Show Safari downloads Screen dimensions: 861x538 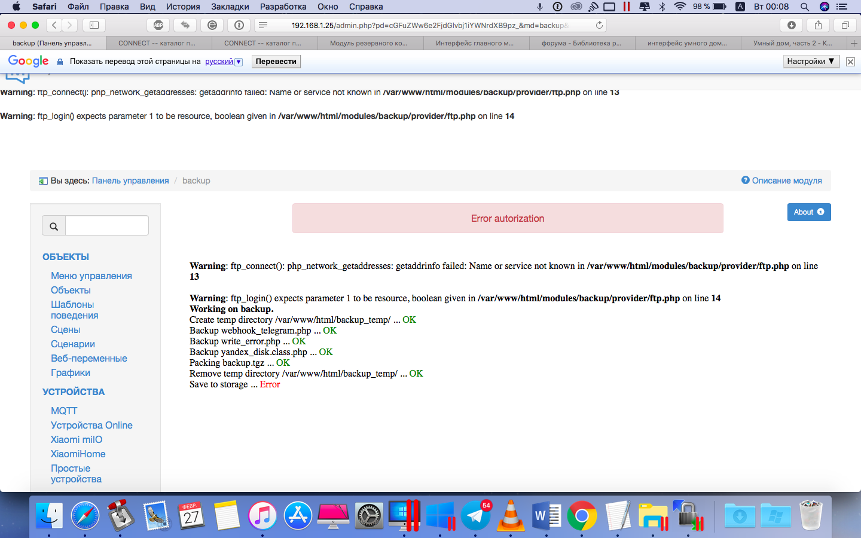[x=792, y=25]
